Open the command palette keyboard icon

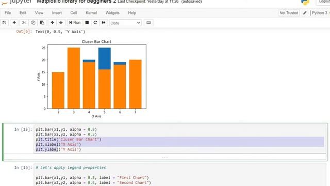pos(148,23)
